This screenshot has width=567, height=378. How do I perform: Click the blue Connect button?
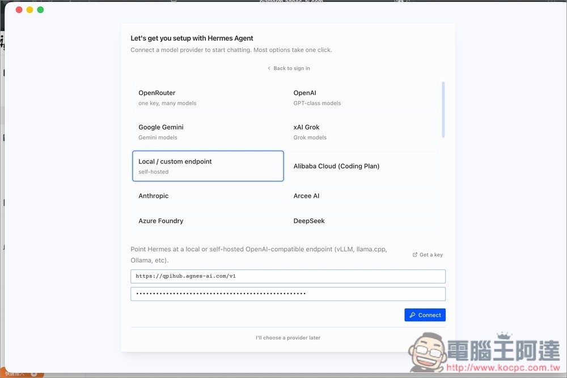[425, 315]
